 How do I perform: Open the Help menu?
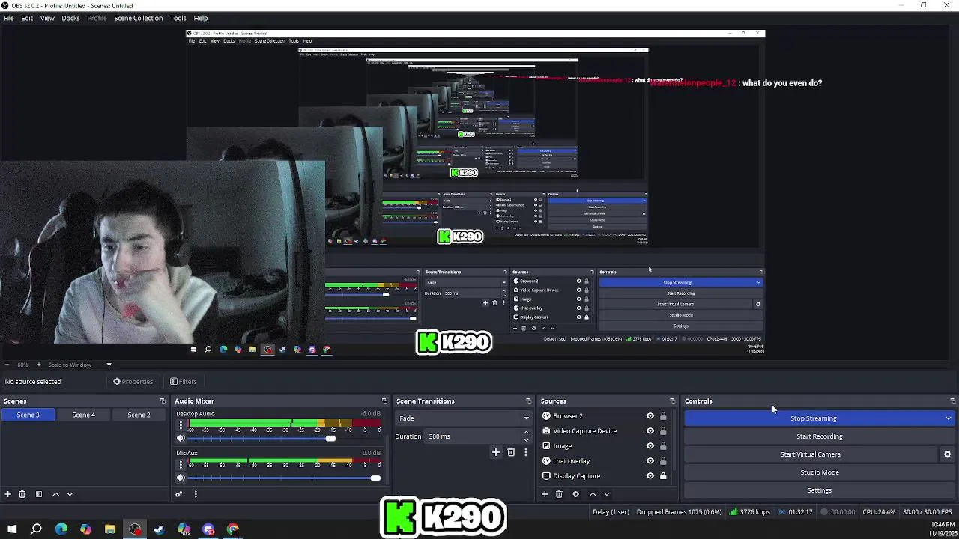pyautogui.click(x=201, y=18)
